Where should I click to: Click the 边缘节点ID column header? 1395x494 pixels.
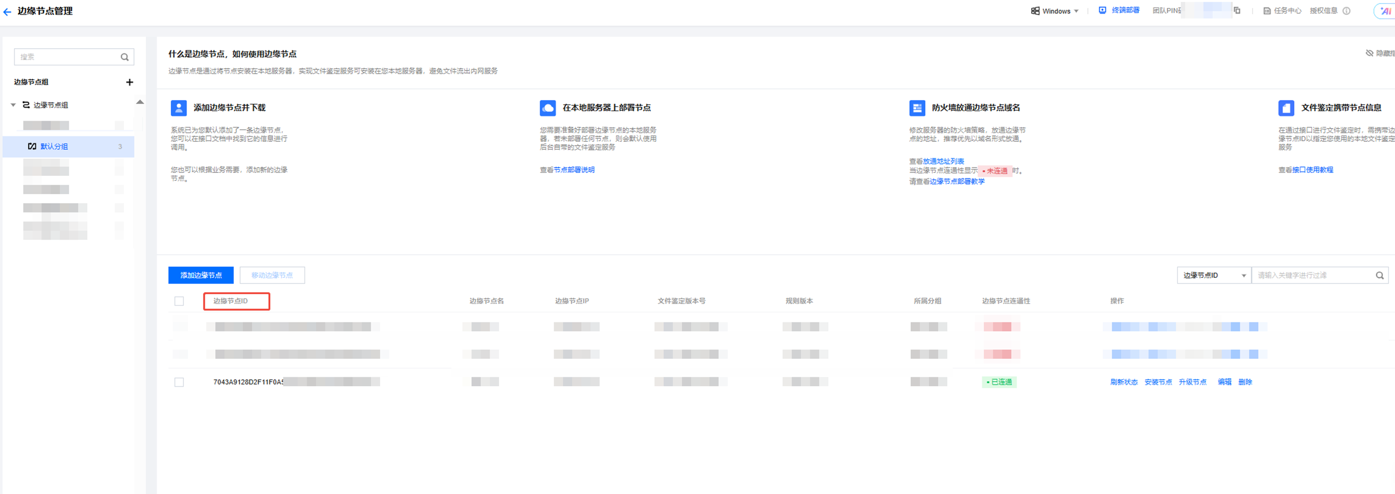tap(230, 301)
